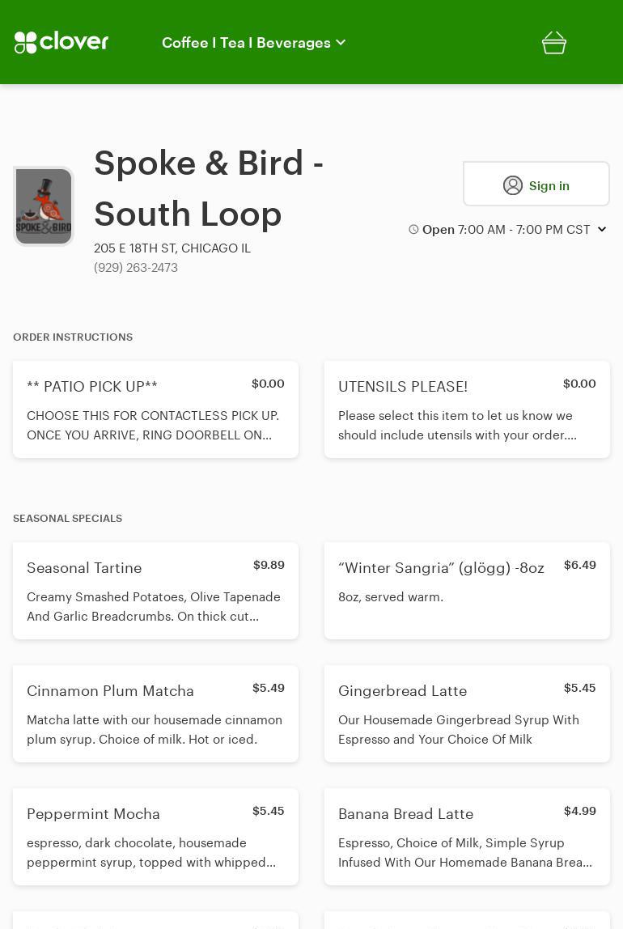The width and height of the screenshot is (623, 929).
Task: Click the Open 7:00 AM - 7:00 PM hours text
Action: [x=506, y=230]
